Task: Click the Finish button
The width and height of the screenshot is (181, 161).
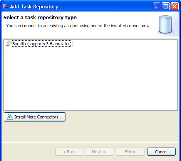Action: coord(130,152)
